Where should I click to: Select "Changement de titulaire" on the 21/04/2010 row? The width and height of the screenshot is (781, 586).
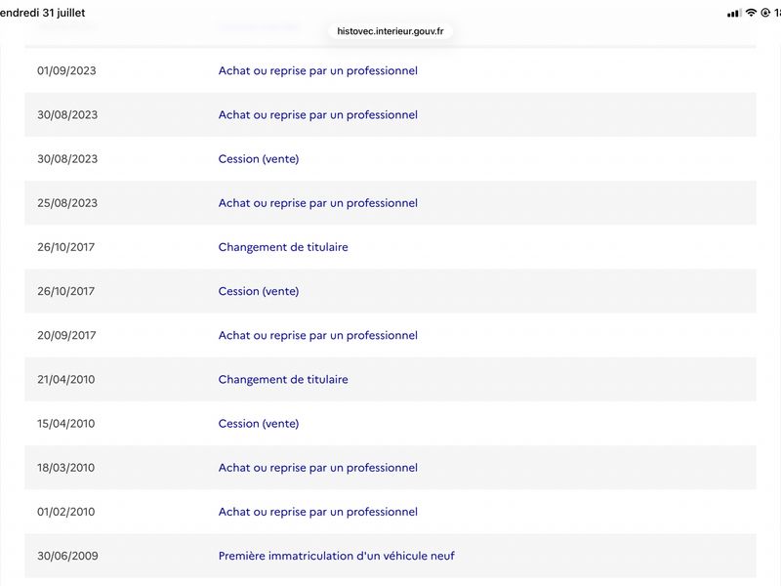coord(283,379)
